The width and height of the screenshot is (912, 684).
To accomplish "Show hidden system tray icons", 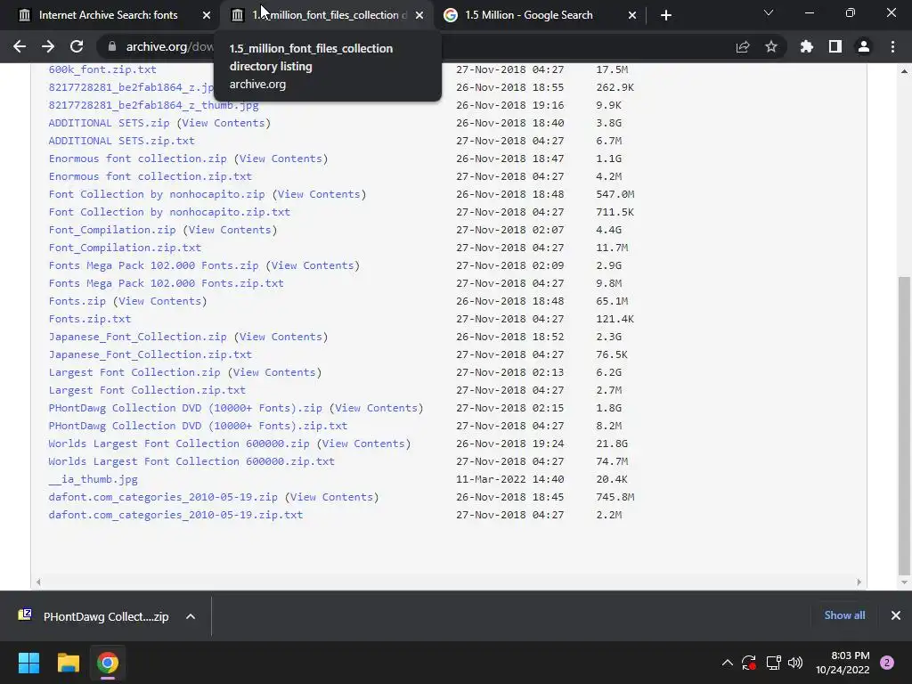I will (727, 663).
